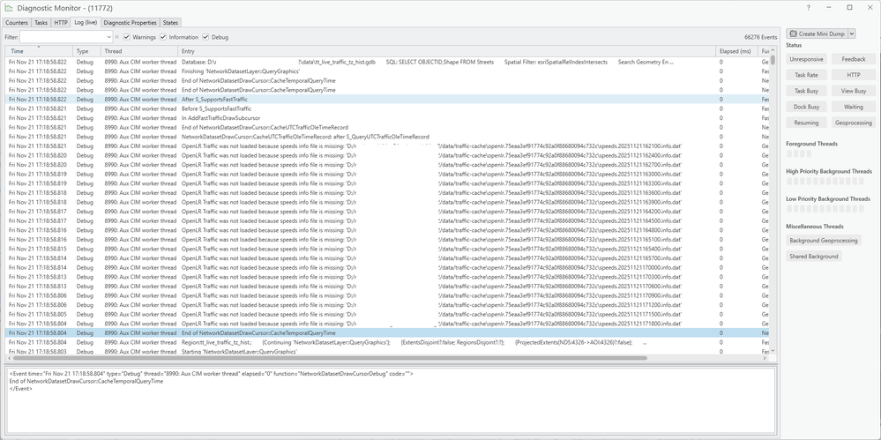The image size is (881, 440).
Task: Click the Background Geoprocessing thread button
Action: click(x=823, y=241)
